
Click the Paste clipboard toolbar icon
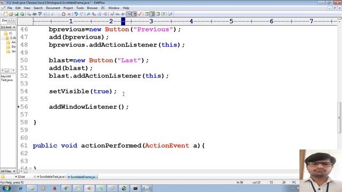coord(64,14)
